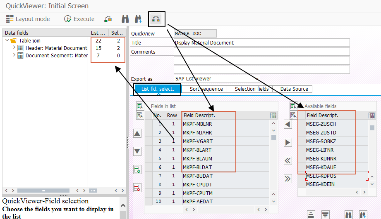Open the Sort sequence tab
381x219 pixels.
[x=206, y=89]
